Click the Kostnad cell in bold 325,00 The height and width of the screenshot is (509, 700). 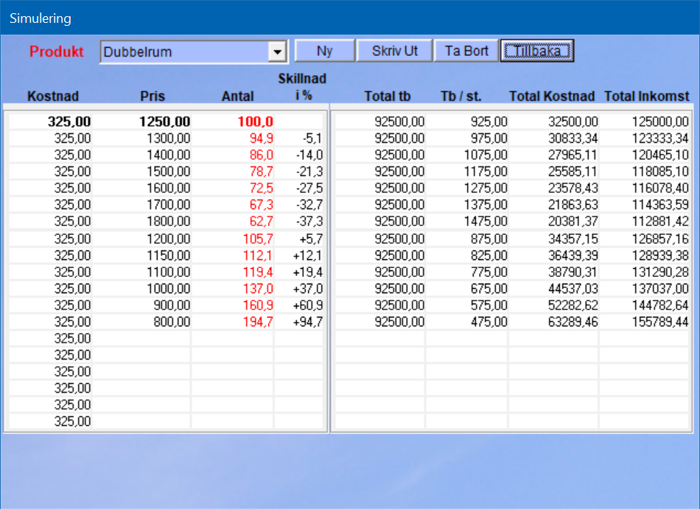pos(52,122)
